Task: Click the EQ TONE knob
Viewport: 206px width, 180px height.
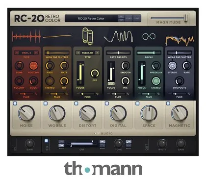Action: (118, 144)
